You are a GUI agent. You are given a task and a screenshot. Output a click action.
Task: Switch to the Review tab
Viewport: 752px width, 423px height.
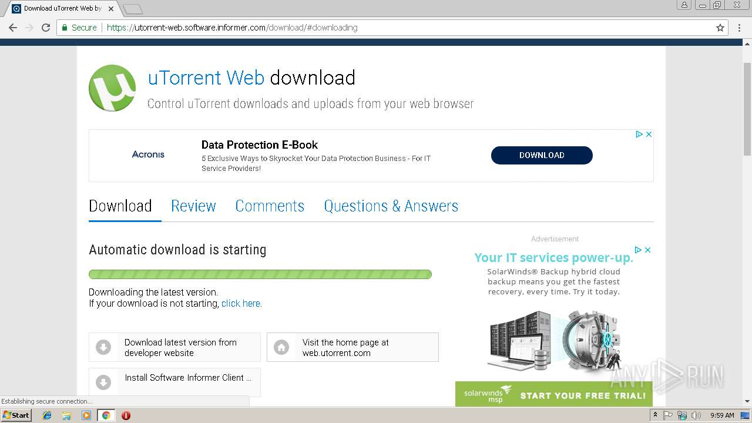coord(193,206)
